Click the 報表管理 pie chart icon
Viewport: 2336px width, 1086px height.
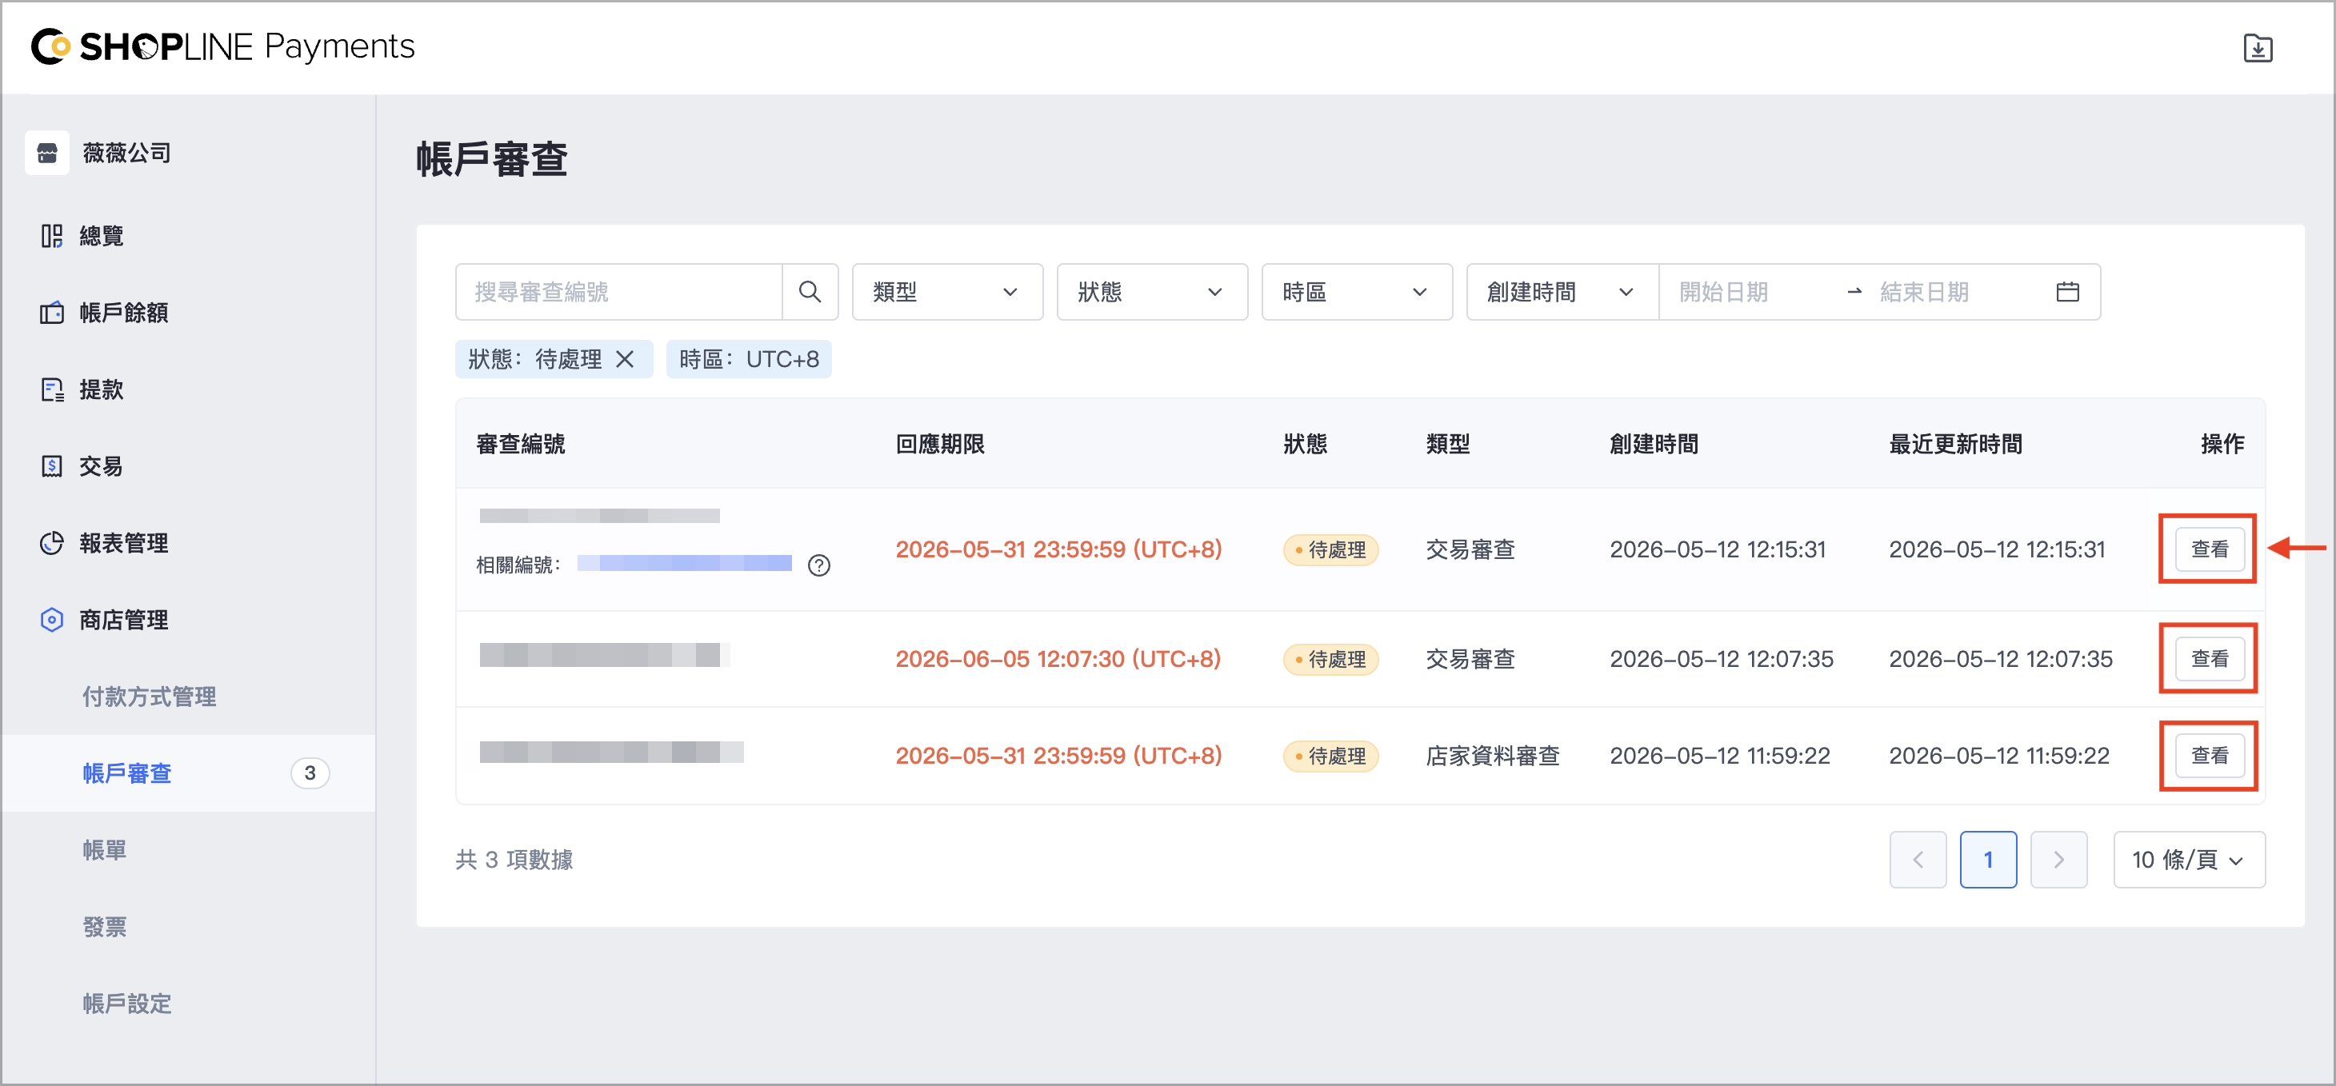[x=52, y=543]
